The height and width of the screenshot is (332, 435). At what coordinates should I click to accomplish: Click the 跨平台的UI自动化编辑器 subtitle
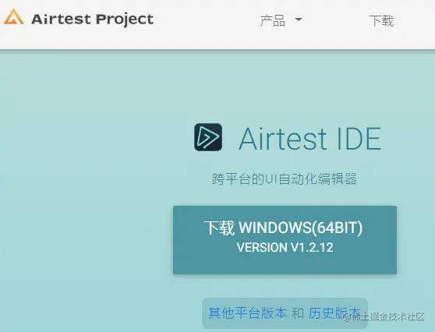285,179
